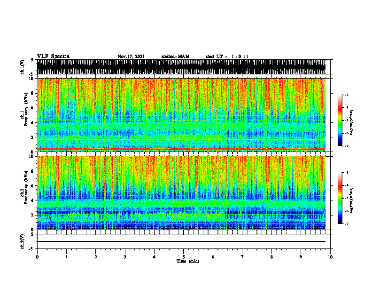Screen dimensions: 372x288
Task: Click the 'VLF Spectra' title text
Action: [x=53, y=56]
